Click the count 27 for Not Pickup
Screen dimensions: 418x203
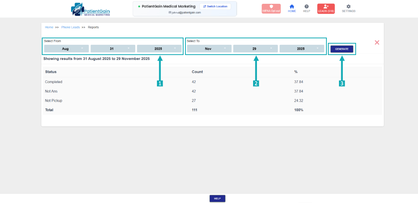[x=194, y=101]
